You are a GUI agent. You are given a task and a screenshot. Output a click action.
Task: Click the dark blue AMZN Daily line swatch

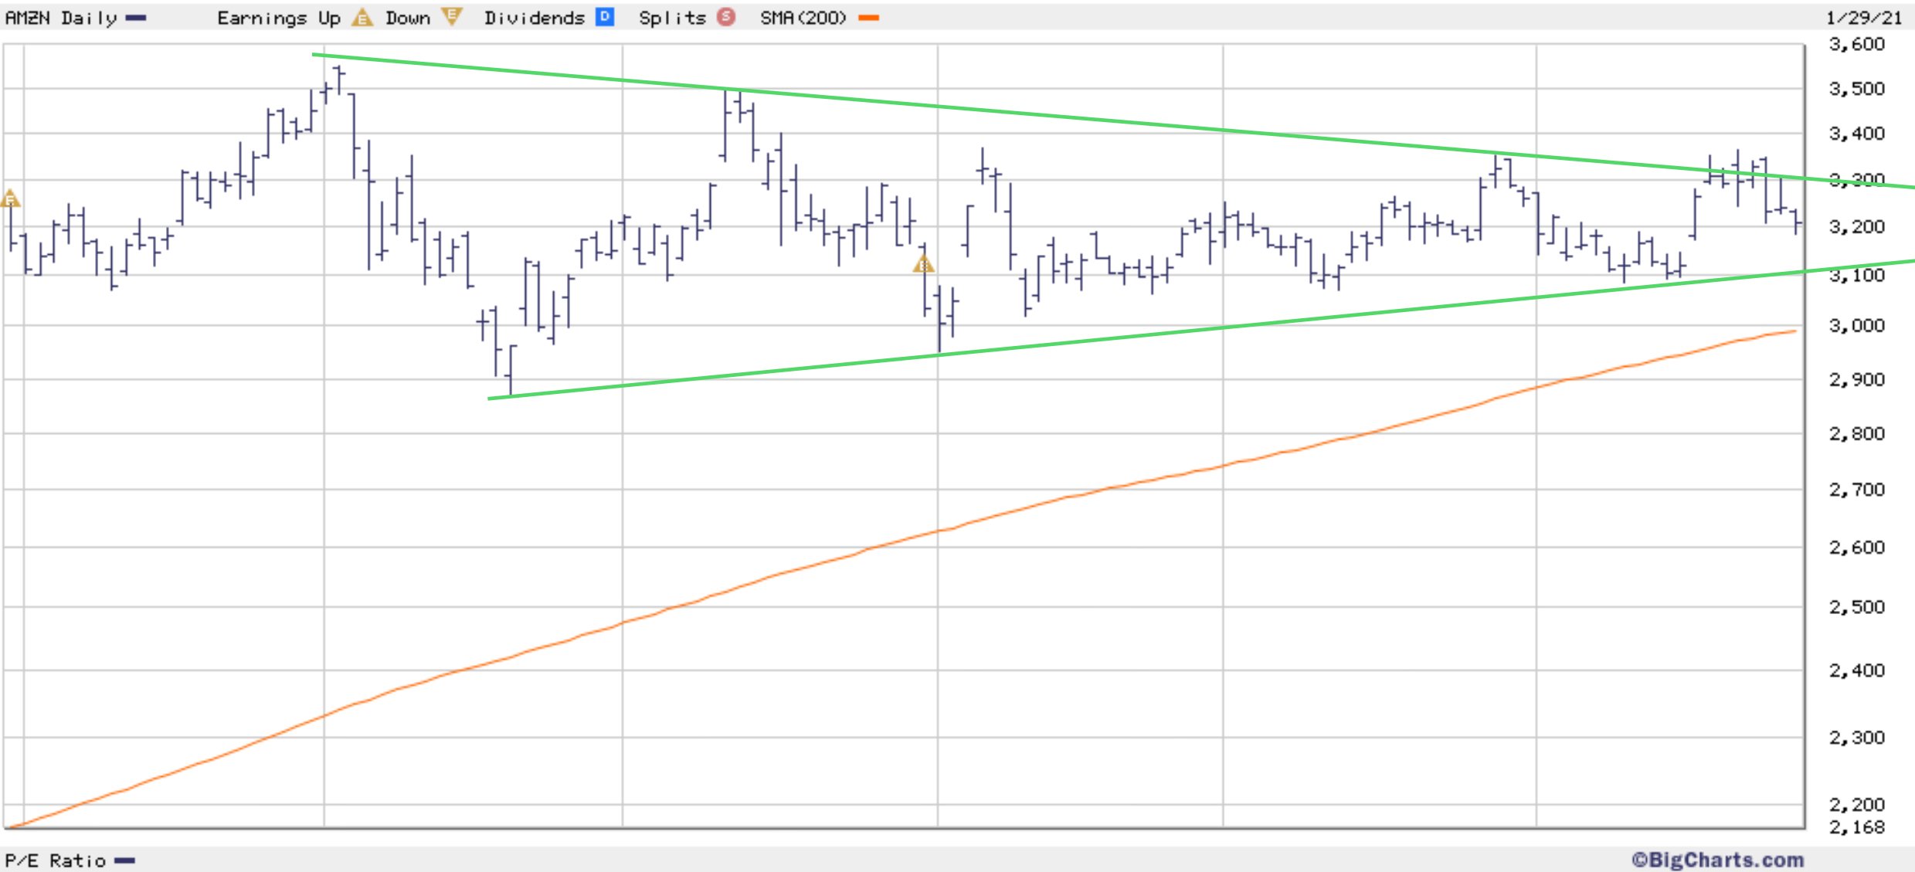(x=136, y=18)
